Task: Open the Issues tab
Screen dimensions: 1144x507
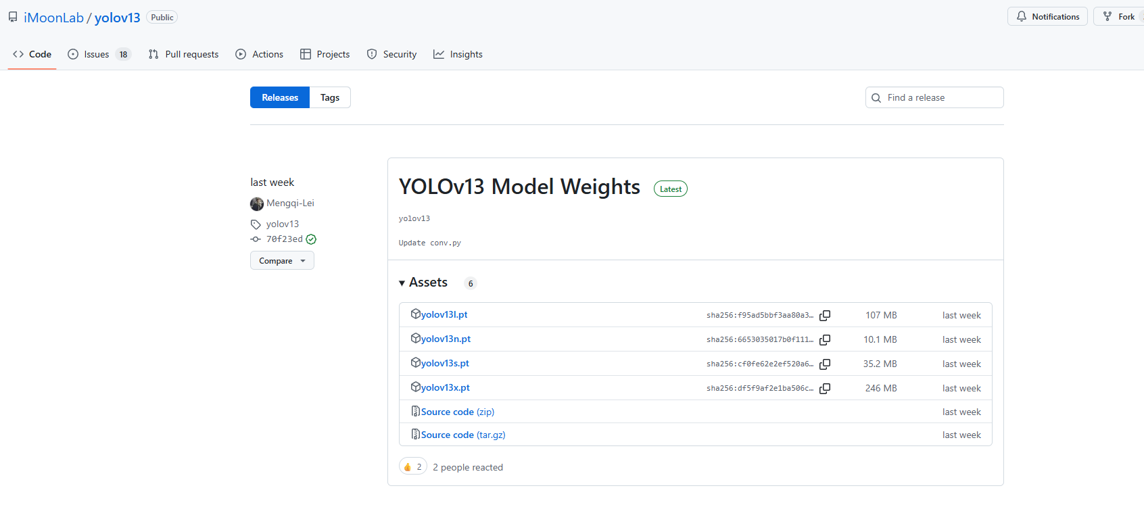Action: tap(99, 54)
